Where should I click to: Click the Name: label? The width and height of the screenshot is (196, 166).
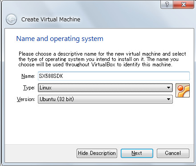[x=28, y=76]
